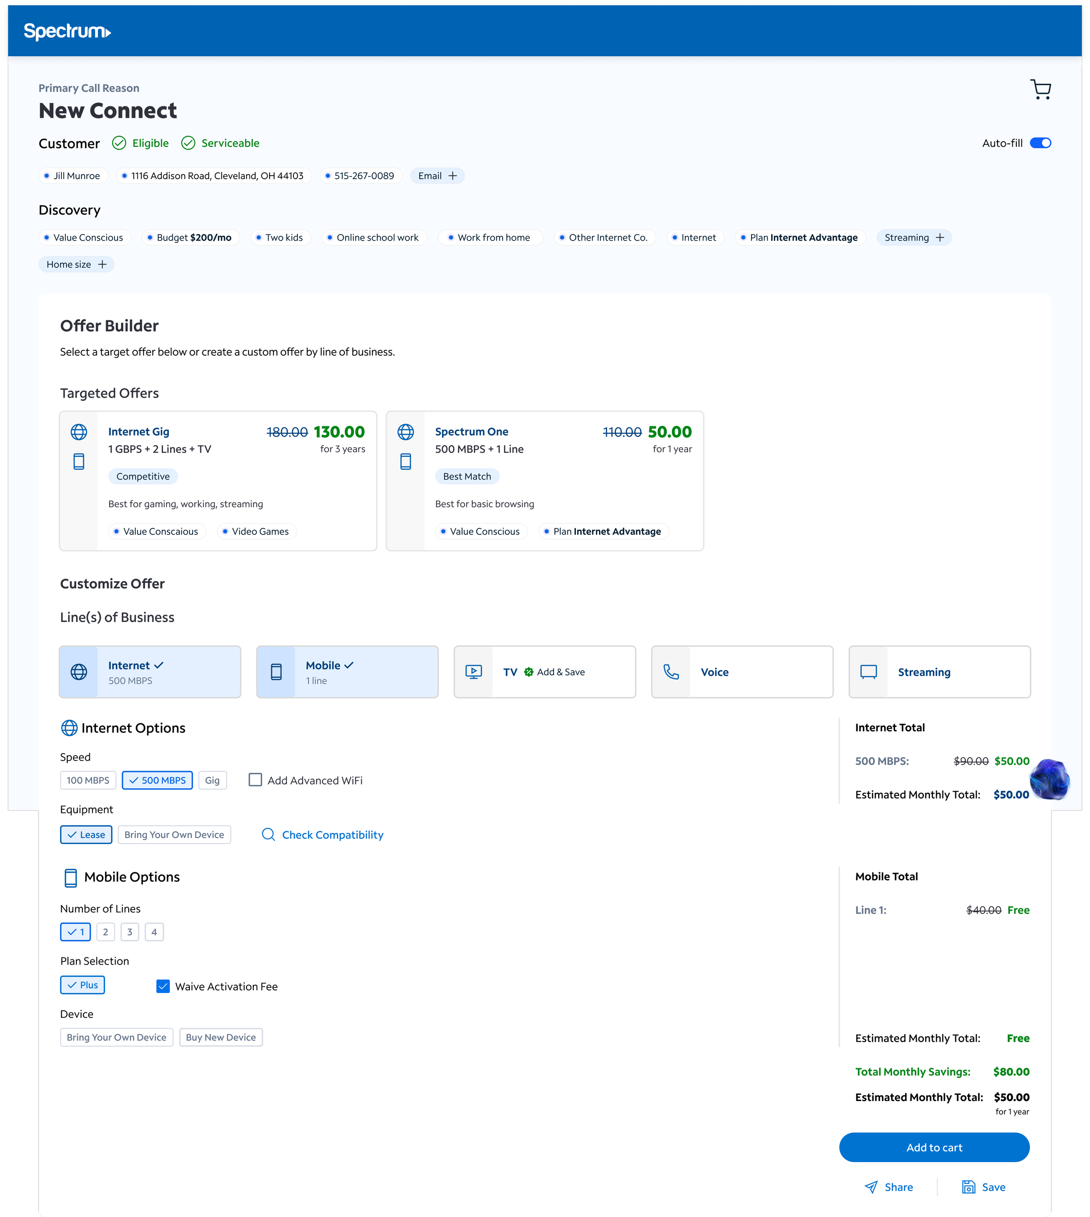The width and height of the screenshot is (1090, 1217).
Task: Click the Video Games chip on Internet Gig
Action: (257, 531)
